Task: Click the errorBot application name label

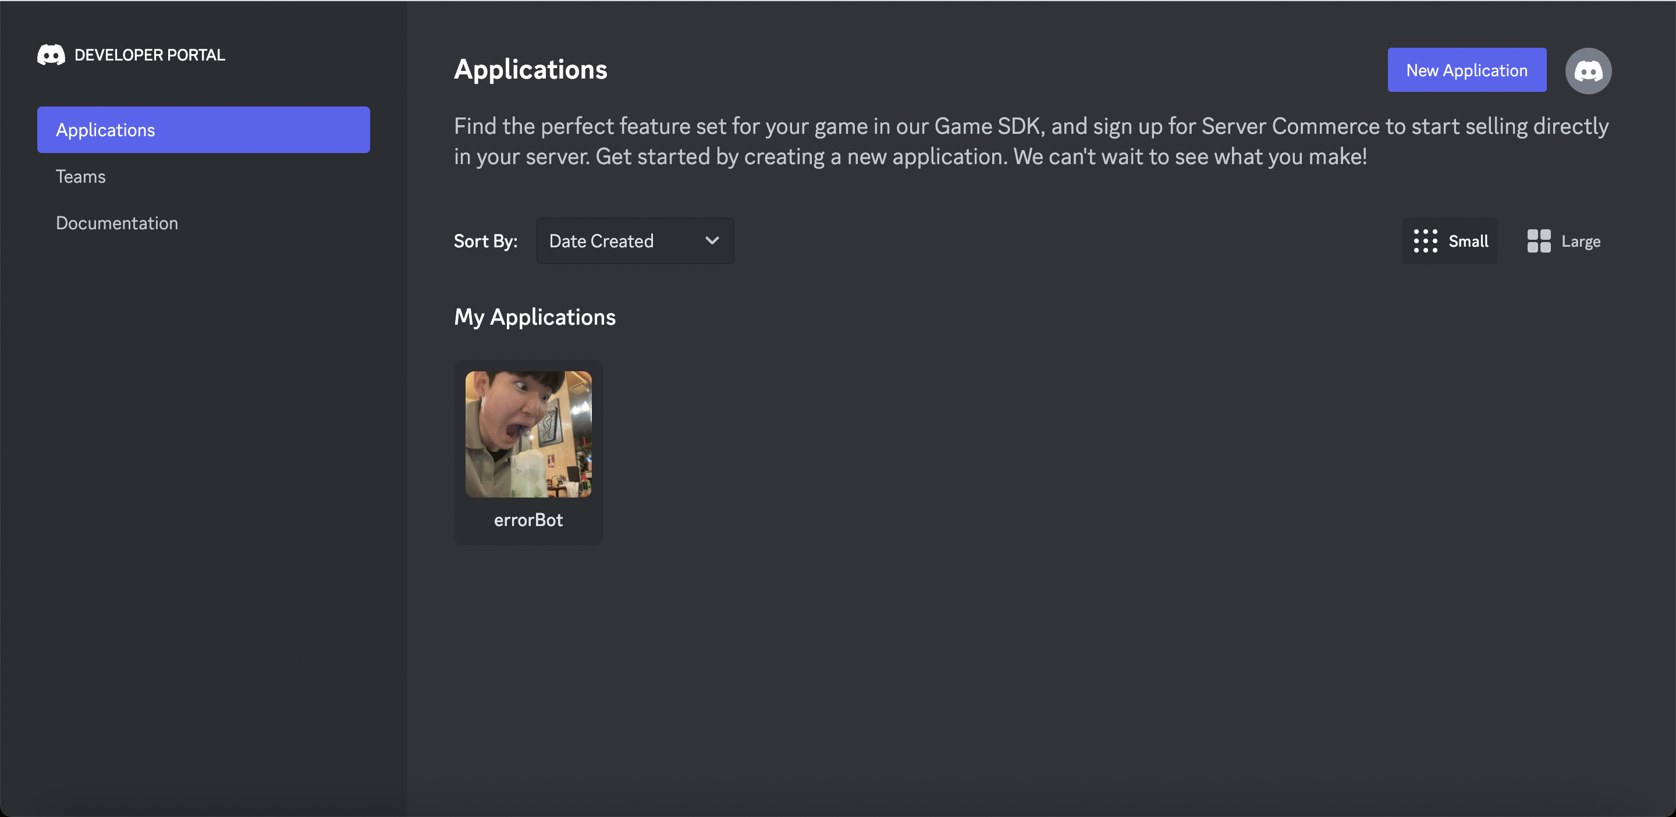Action: click(x=528, y=520)
